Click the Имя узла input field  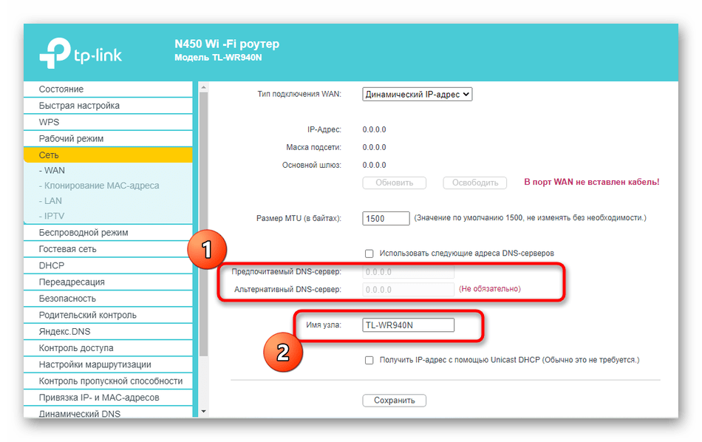pos(408,325)
